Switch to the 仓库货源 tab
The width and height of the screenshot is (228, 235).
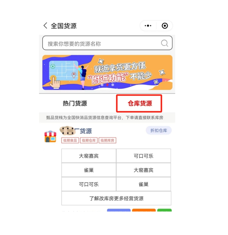tap(140, 103)
